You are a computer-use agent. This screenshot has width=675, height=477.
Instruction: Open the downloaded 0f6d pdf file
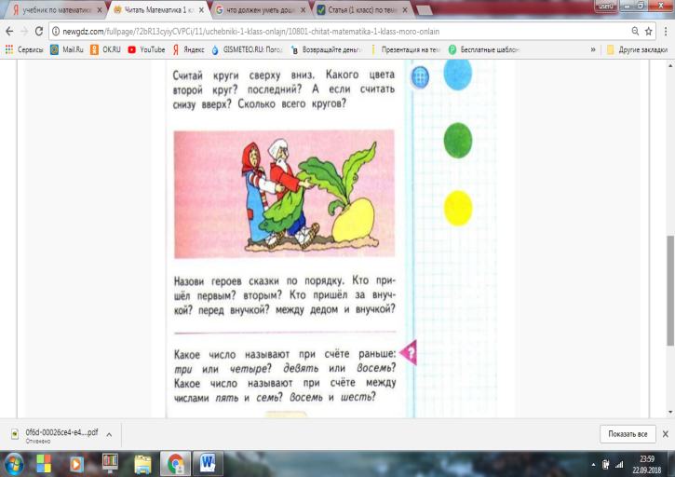55,434
